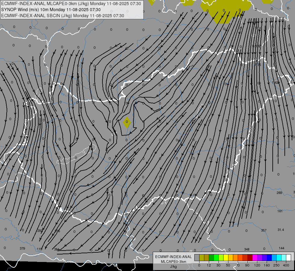
Task: Select the orange swatch before 70
Action: [236, 257]
